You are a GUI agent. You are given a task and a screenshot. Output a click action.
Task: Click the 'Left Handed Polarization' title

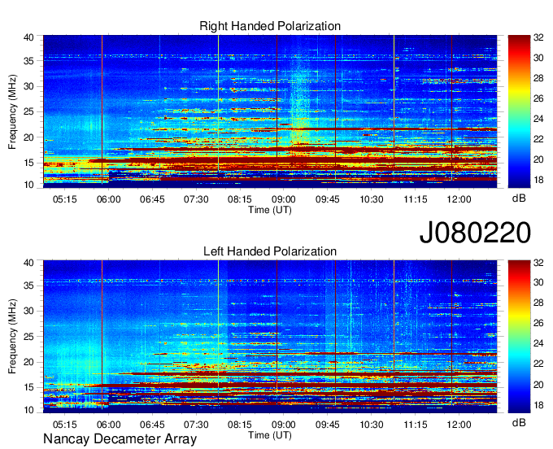point(270,251)
